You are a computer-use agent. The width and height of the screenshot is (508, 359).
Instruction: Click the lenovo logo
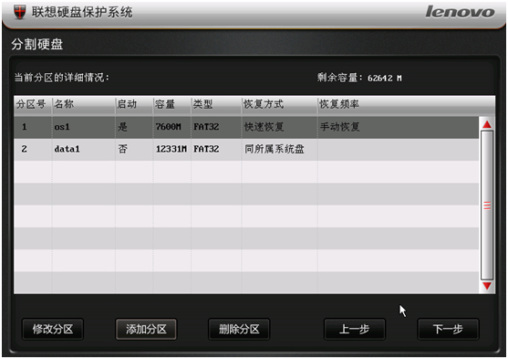pos(460,12)
